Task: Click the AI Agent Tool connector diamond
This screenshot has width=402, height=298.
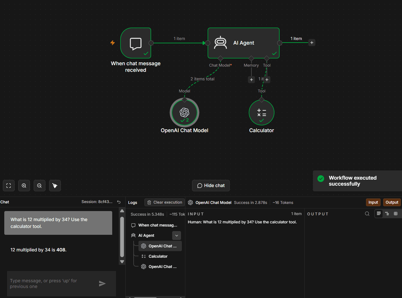Action: point(267,59)
